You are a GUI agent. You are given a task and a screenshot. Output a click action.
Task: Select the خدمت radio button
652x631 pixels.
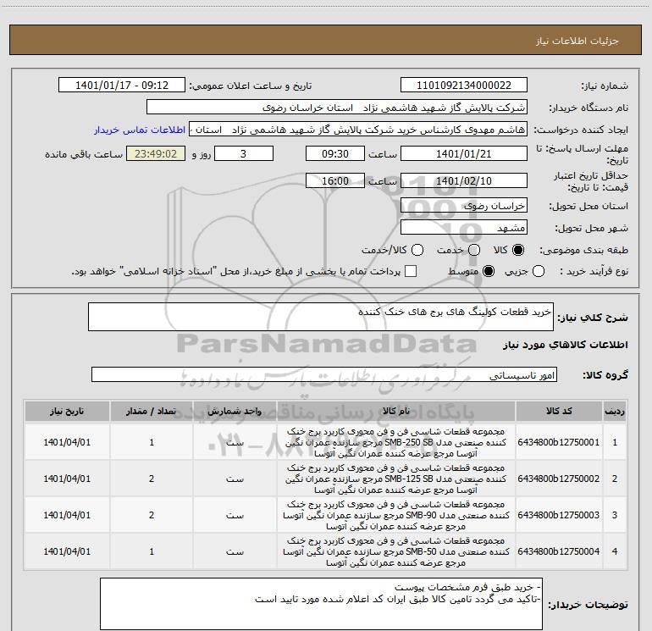click(474, 250)
